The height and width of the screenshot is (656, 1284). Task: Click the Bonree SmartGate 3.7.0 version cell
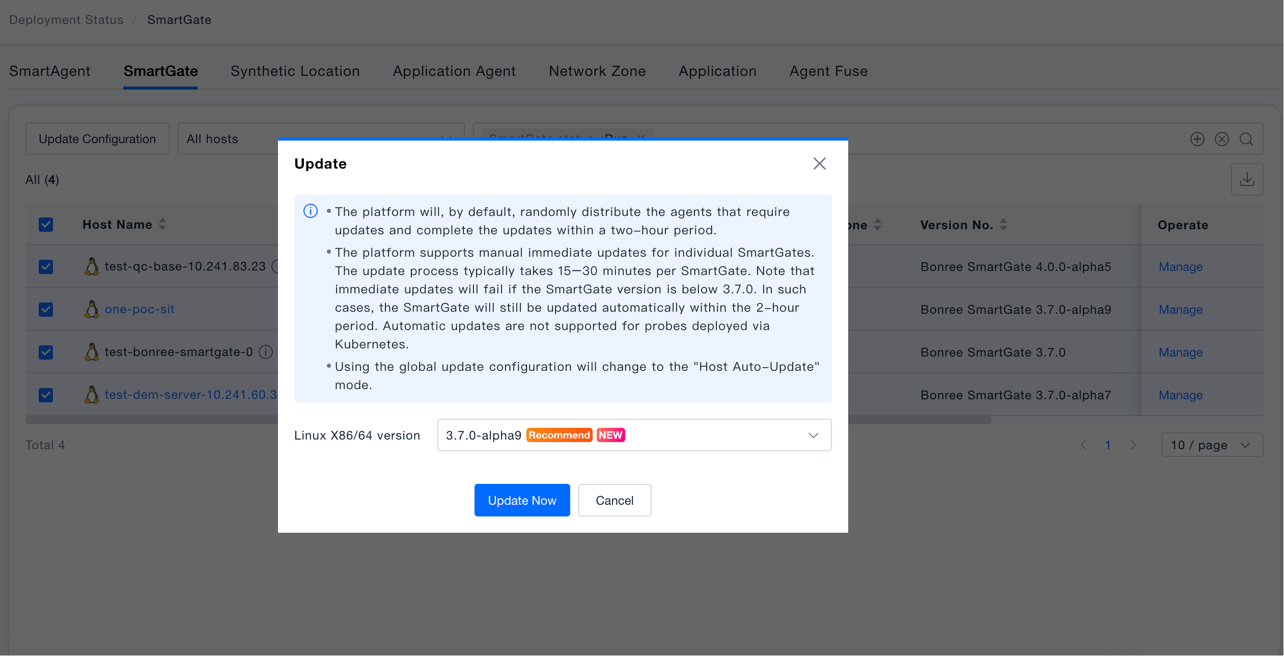993,352
